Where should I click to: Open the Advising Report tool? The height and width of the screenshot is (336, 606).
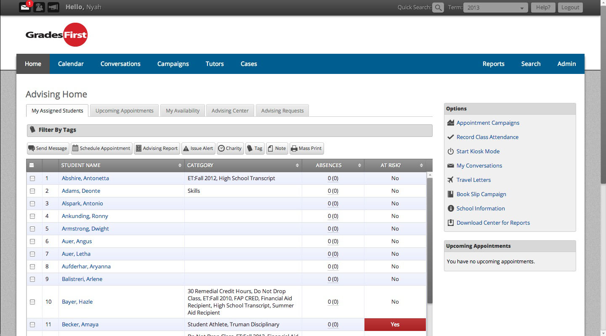click(157, 148)
